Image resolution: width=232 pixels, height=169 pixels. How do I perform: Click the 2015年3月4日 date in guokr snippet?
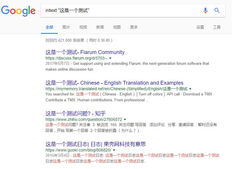coord(57,155)
